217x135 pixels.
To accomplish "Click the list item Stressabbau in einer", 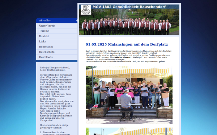I will click(x=54, y=132).
